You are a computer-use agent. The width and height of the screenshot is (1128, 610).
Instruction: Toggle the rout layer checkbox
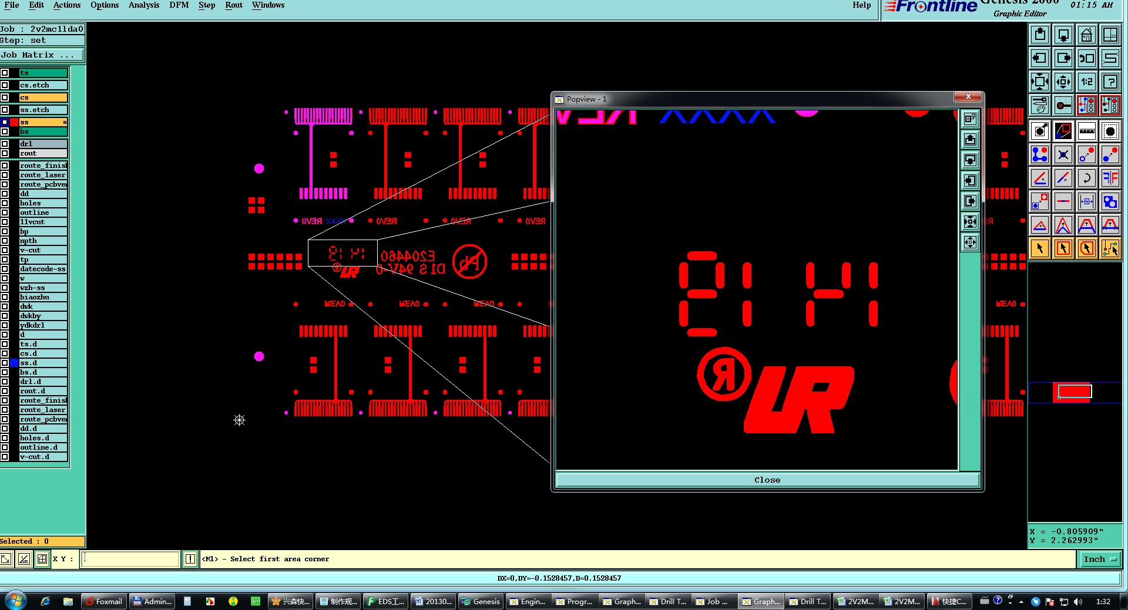(x=5, y=153)
